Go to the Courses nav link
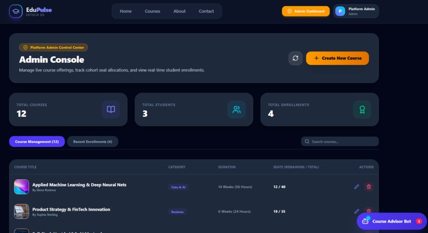 [x=152, y=11]
